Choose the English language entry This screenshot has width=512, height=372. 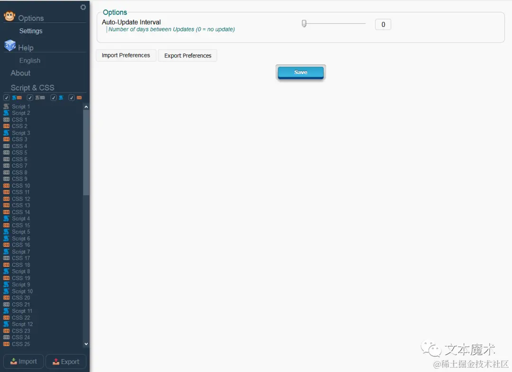30,60
